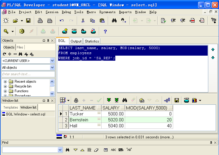The width and height of the screenshot is (219, 155).
Task: Select SQL Window - select.sql in window list
Action: [28, 114]
